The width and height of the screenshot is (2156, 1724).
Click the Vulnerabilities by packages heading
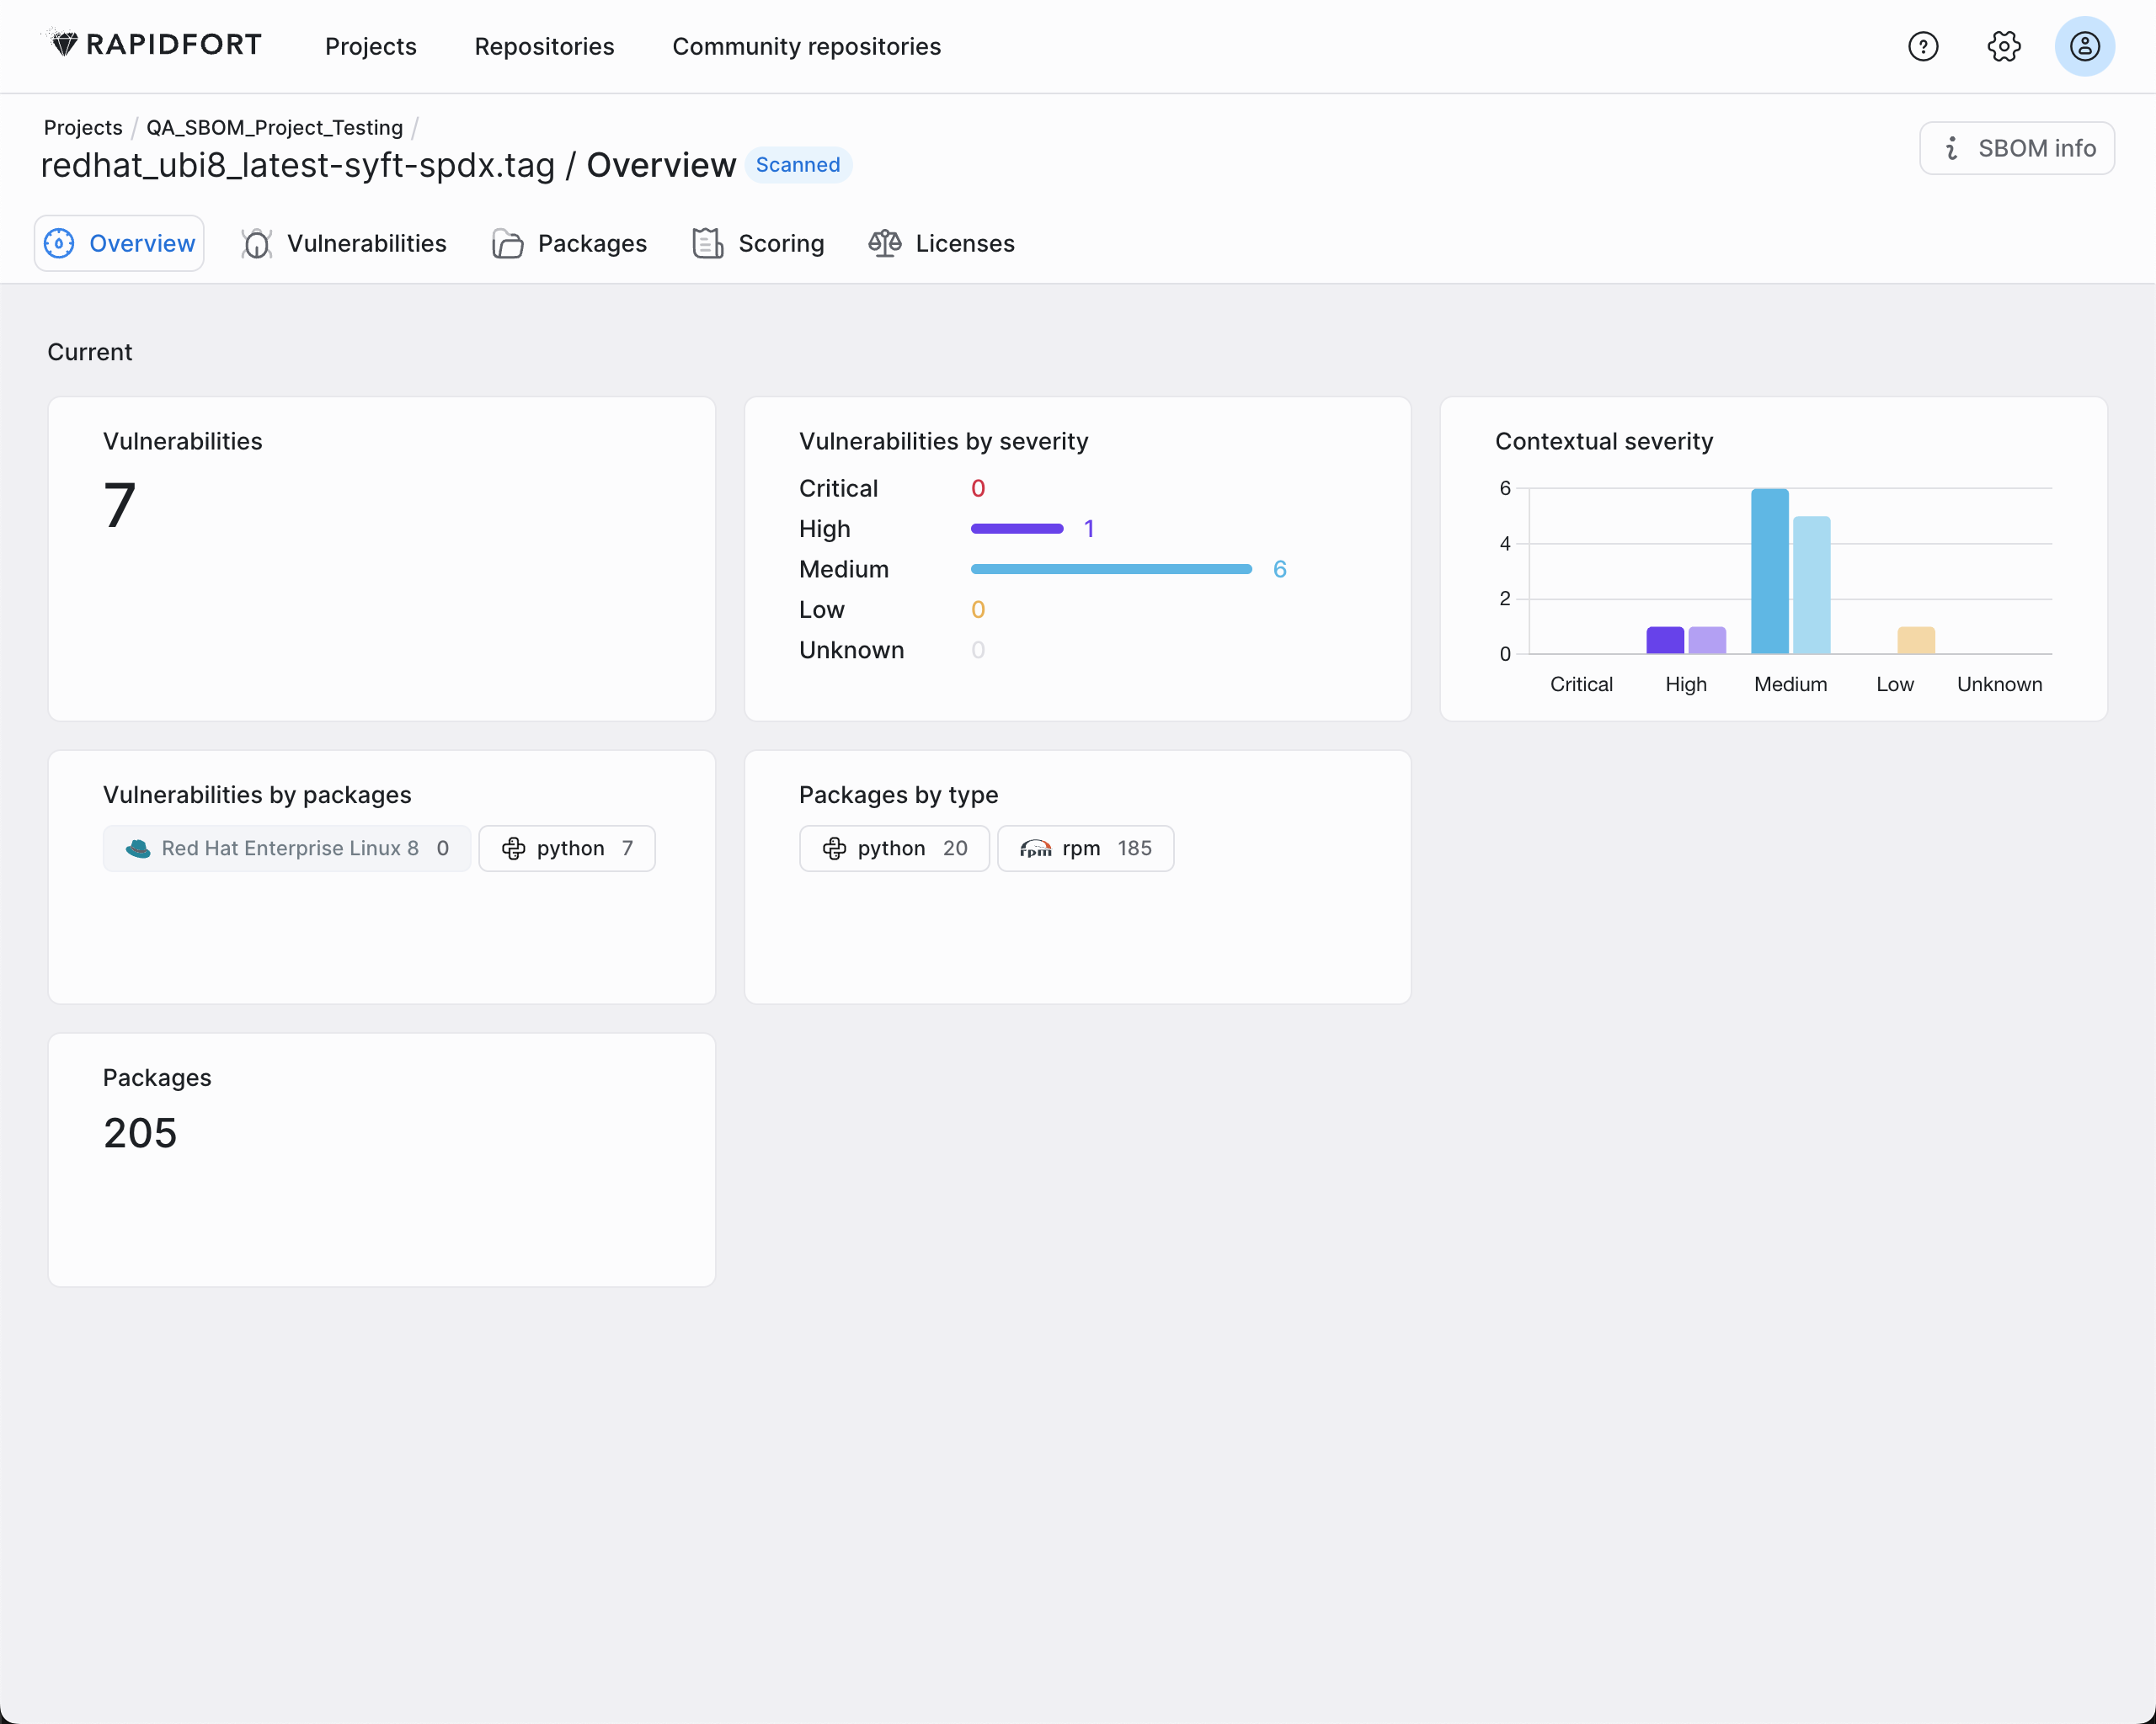(257, 795)
